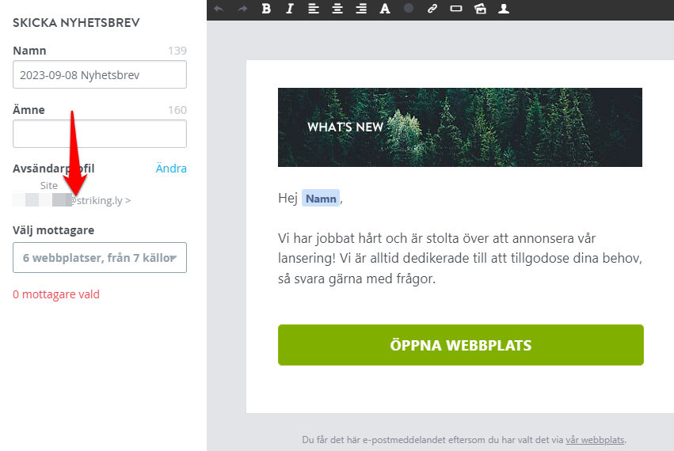The width and height of the screenshot is (674, 451).
Task: Insert the recipient name placeholder icon
Action: point(504,9)
